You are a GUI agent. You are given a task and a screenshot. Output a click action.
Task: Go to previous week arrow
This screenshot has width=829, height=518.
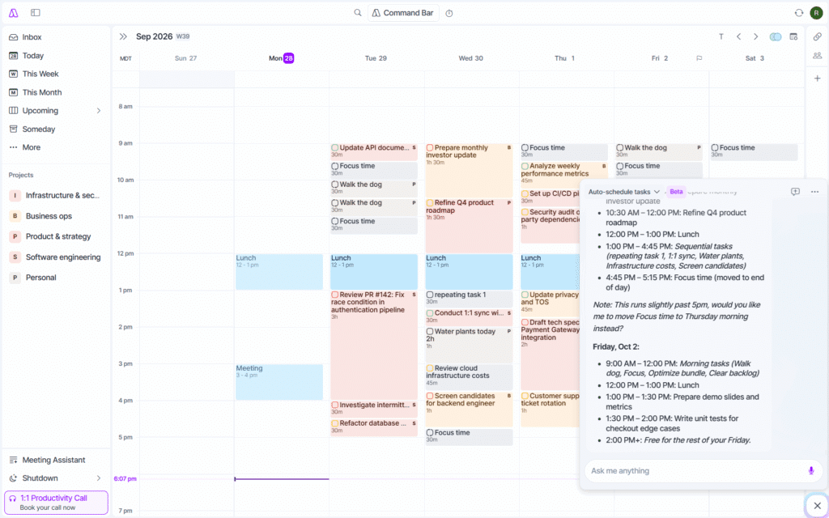(738, 36)
